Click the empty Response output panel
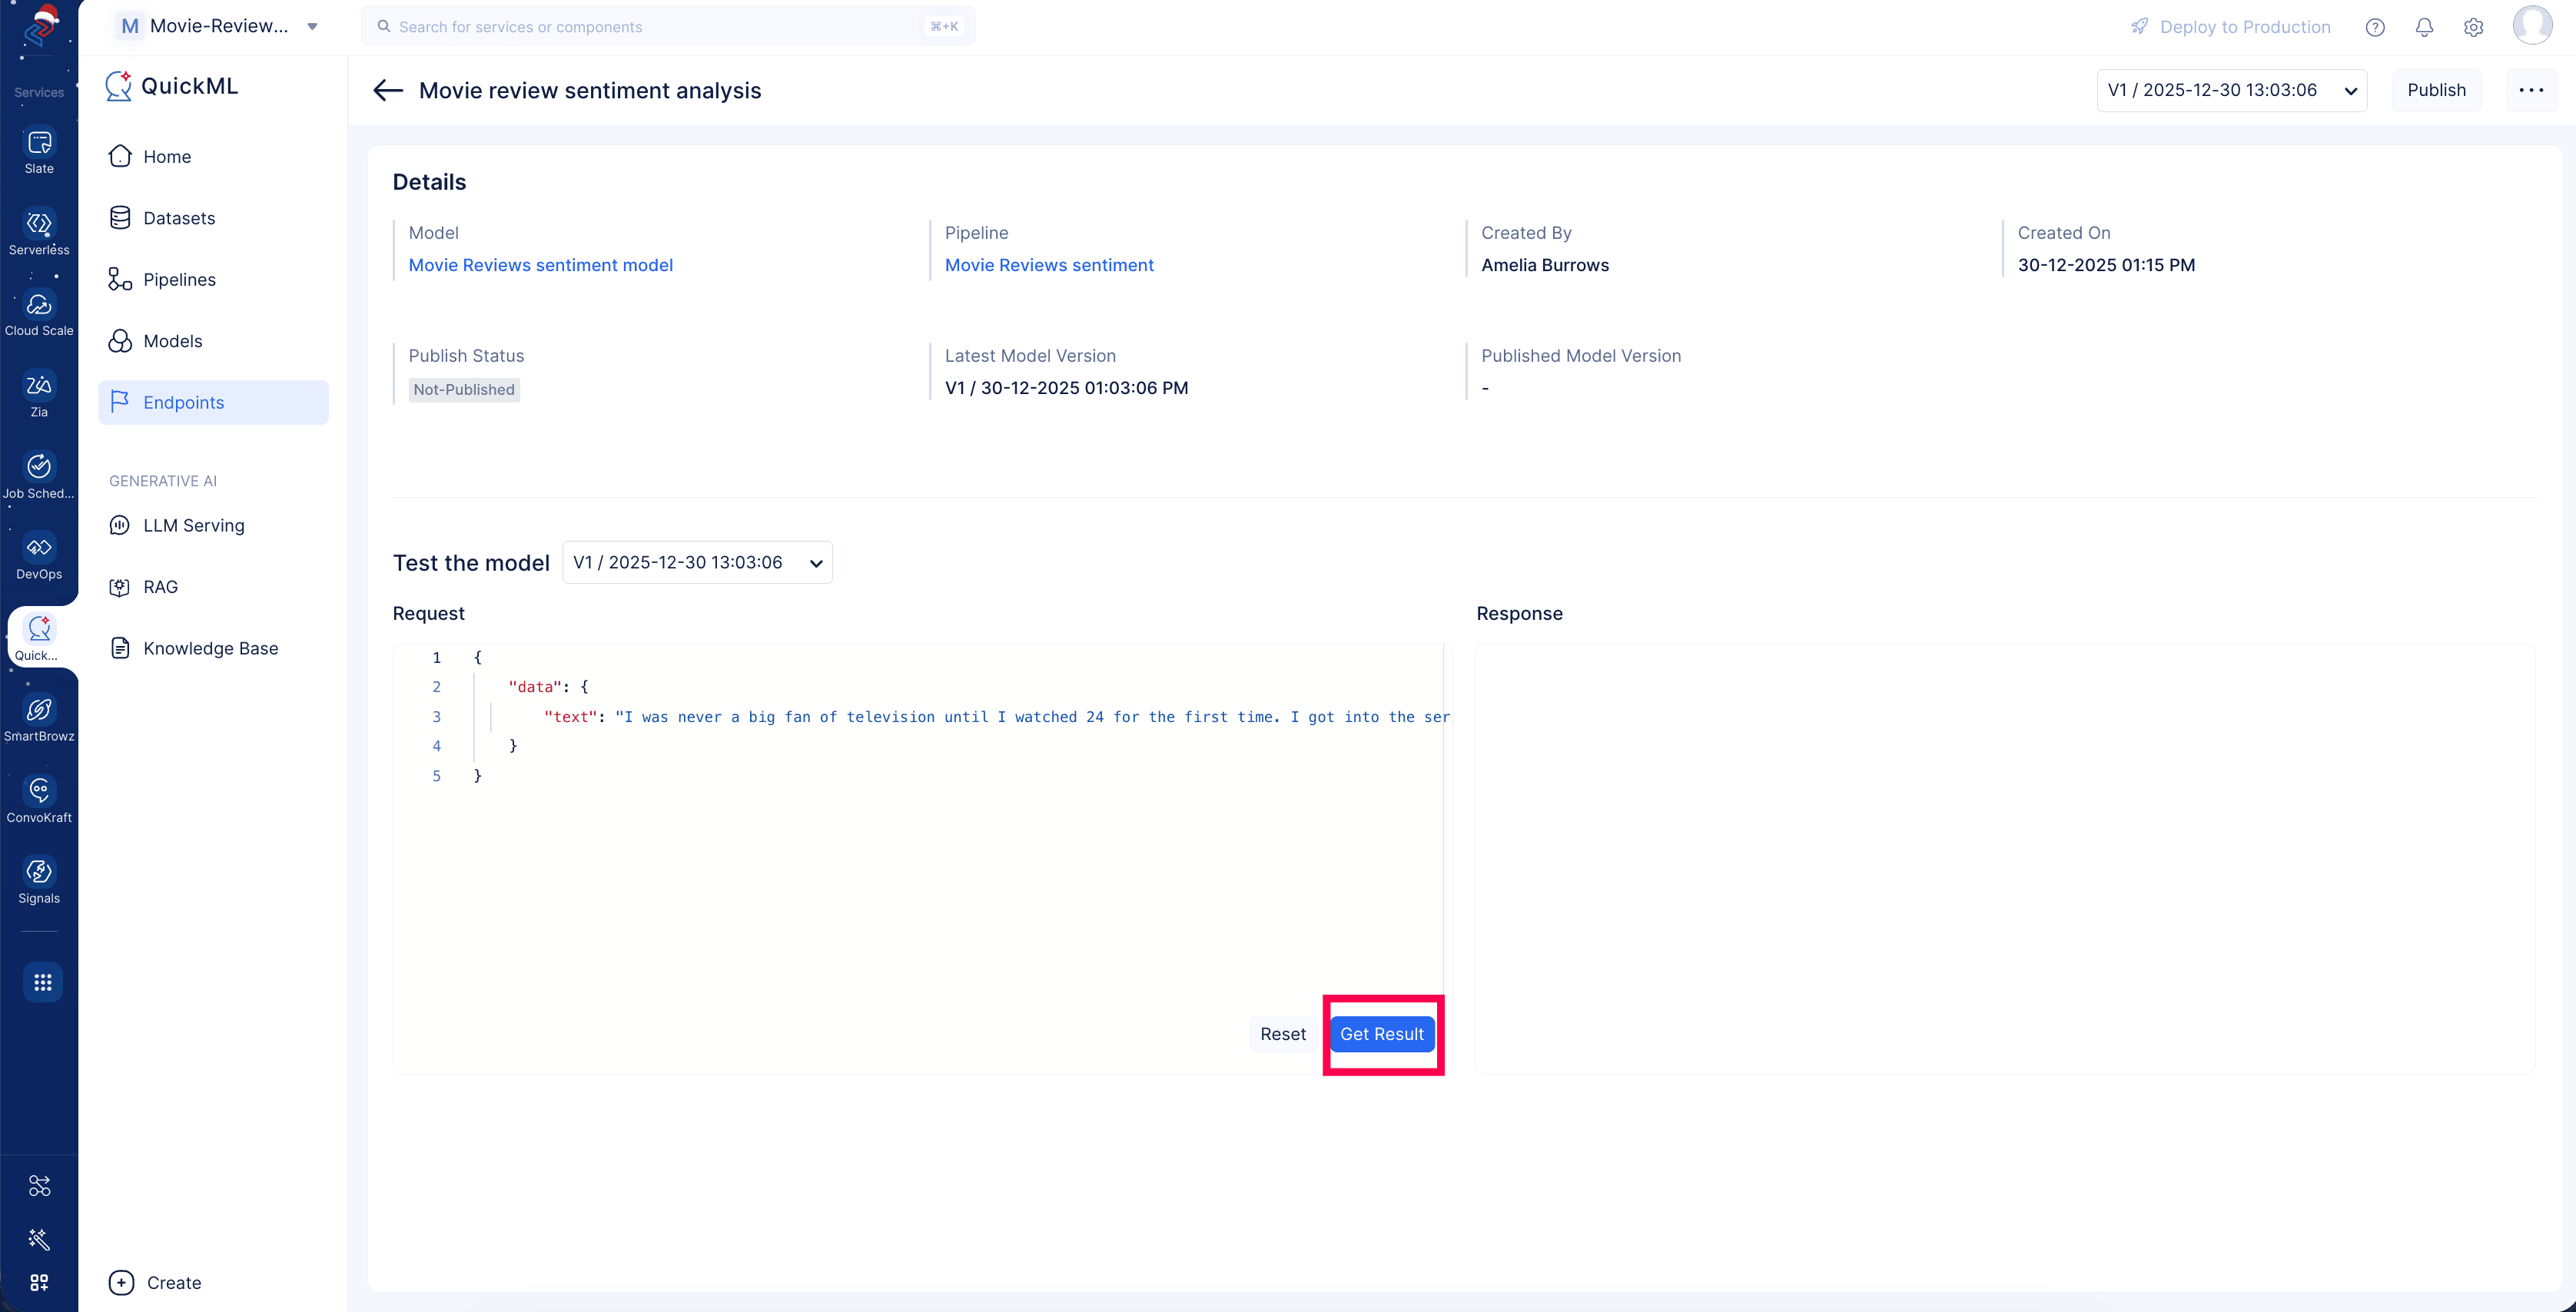The height and width of the screenshot is (1312, 2576). [x=2004, y=858]
